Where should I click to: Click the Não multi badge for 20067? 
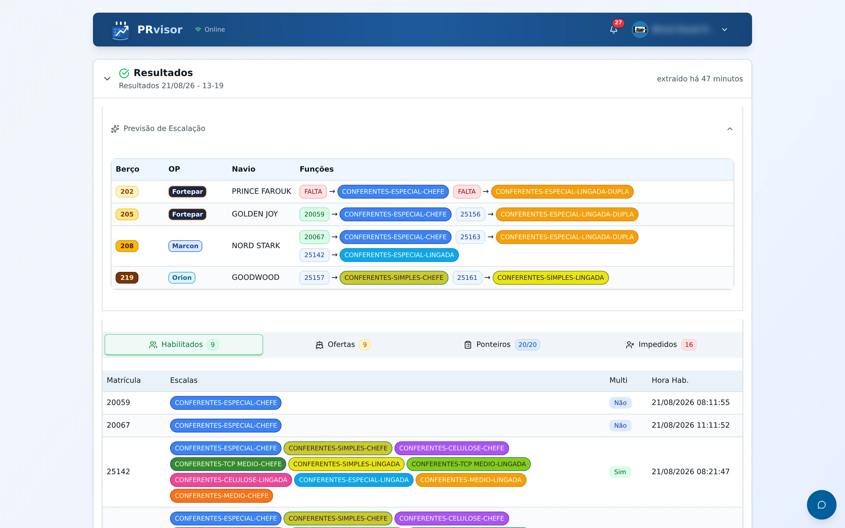click(x=620, y=426)
